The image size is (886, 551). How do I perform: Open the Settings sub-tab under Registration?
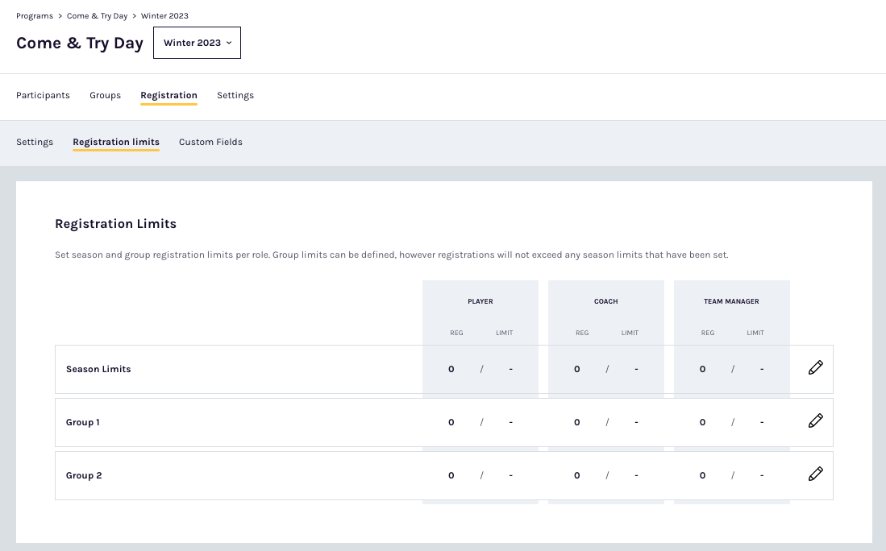point(35,142)
